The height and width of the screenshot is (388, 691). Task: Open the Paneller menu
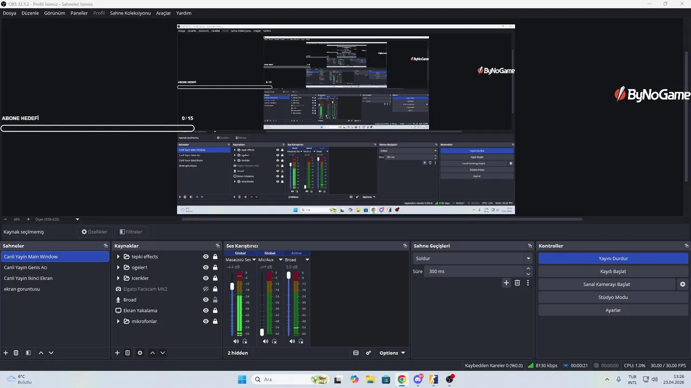(79, 13)
